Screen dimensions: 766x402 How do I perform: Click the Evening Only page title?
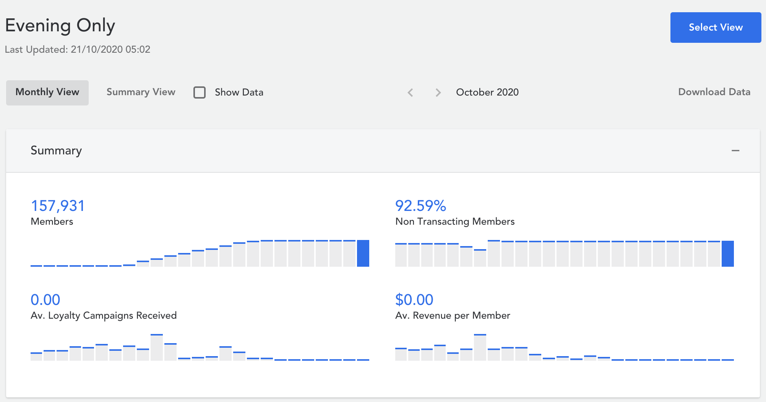60,26
